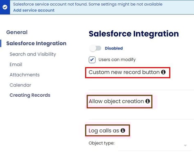Image resolution: width=194 pixels, height=158 pixels.
Task: Go to Search and Visibility settings
Action: coord(33,54)
